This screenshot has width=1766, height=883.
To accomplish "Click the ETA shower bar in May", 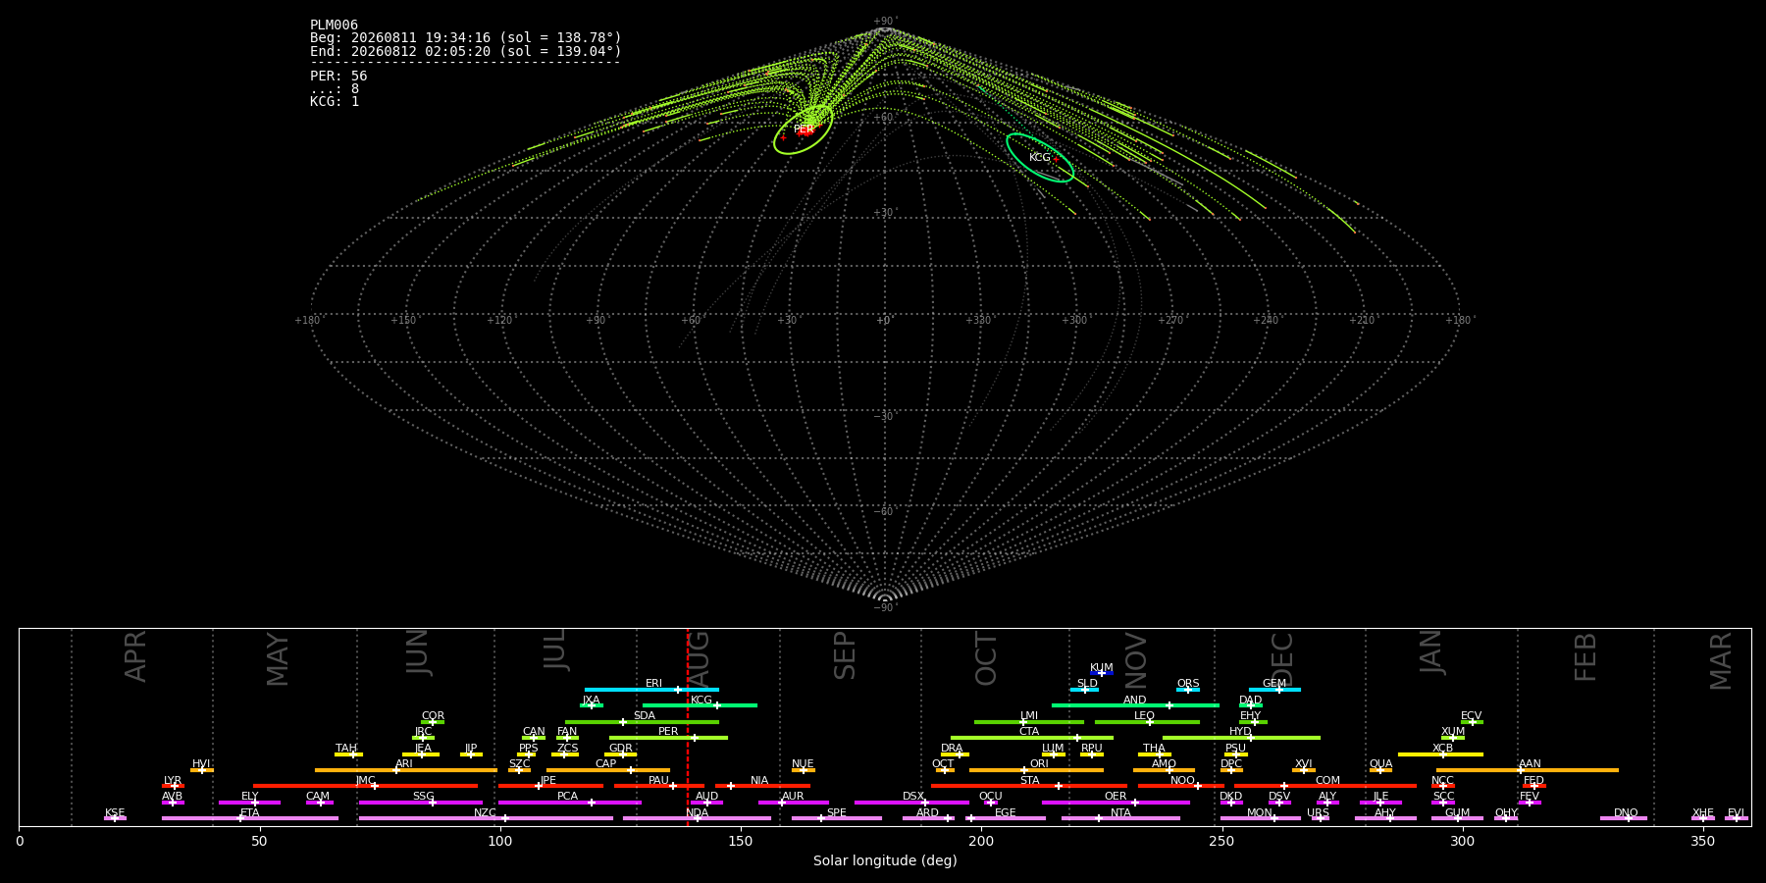I will coord(250,818).
